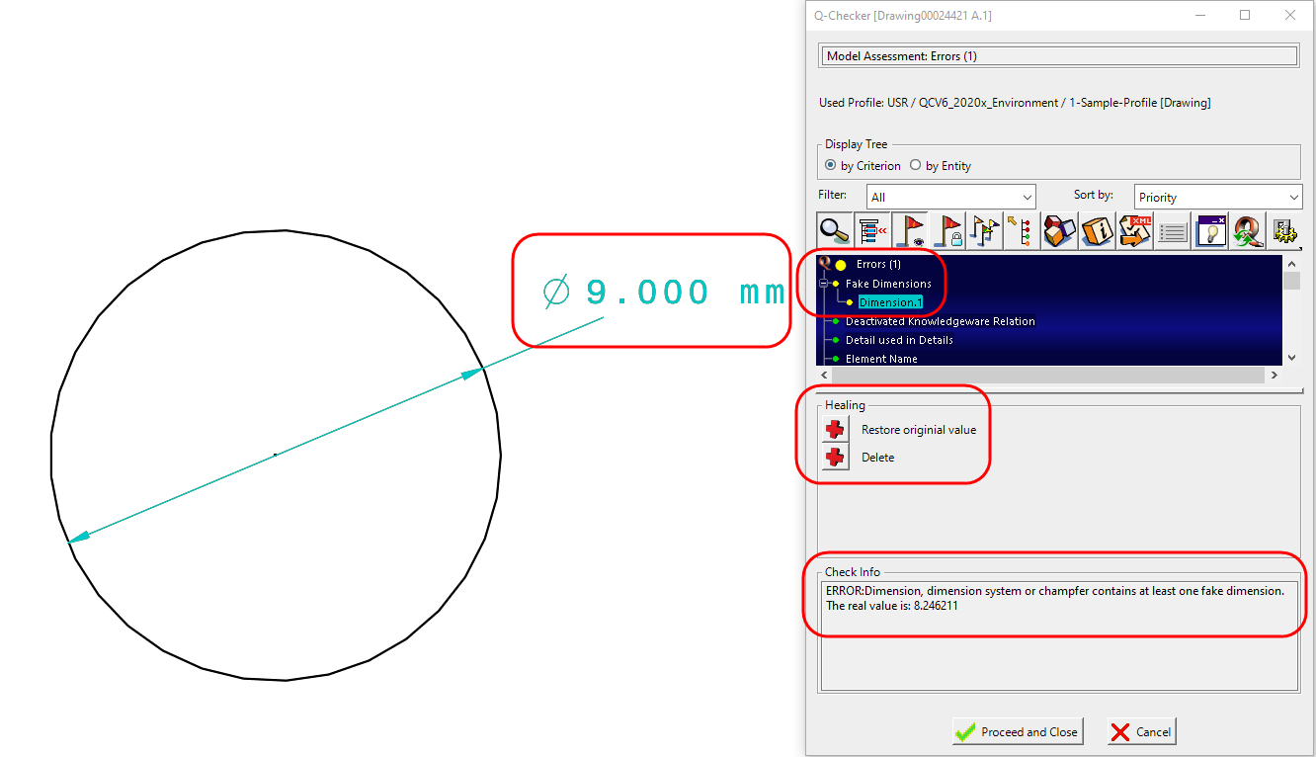Select Deactivated Knowledgeware Relation tree entry
Image resolution: width=1316 pixels, height=757 pixels.
tap(940, 321)
